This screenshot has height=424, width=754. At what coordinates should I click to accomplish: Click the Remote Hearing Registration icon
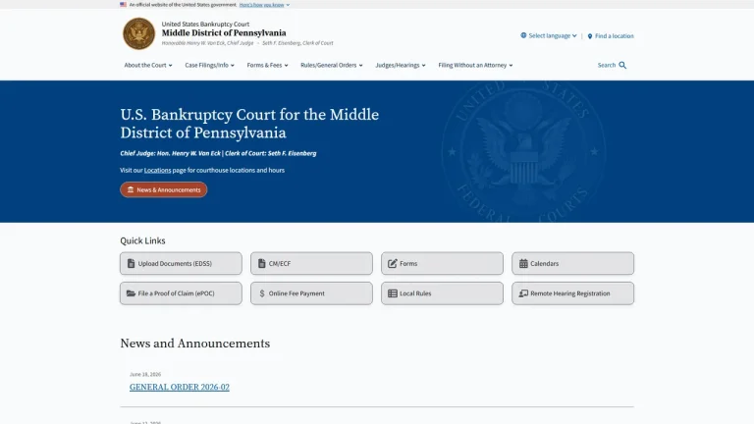[x=523, y=293]
